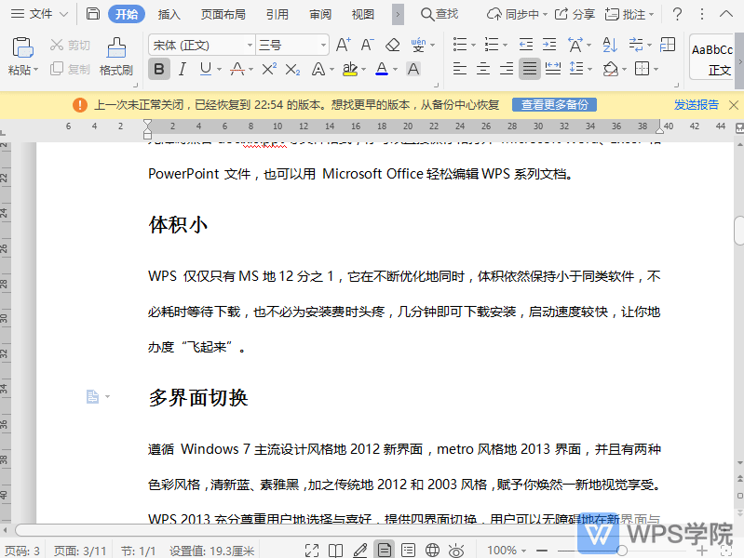
Task: Toggle Italic formatting button
Action: [183, 69]
